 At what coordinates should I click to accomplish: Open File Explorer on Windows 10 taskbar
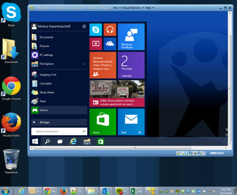tap(87, 142)
